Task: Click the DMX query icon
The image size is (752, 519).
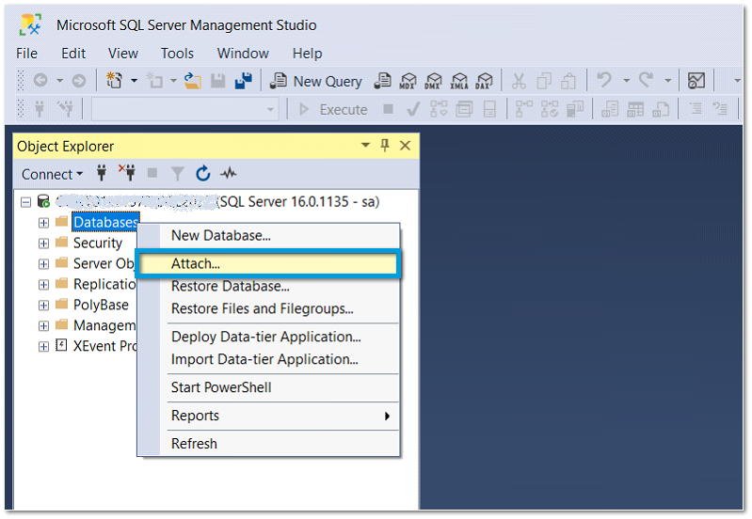Action: click(434, 82)
